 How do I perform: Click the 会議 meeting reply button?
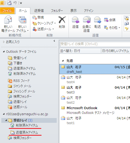[x=110, y=20]
